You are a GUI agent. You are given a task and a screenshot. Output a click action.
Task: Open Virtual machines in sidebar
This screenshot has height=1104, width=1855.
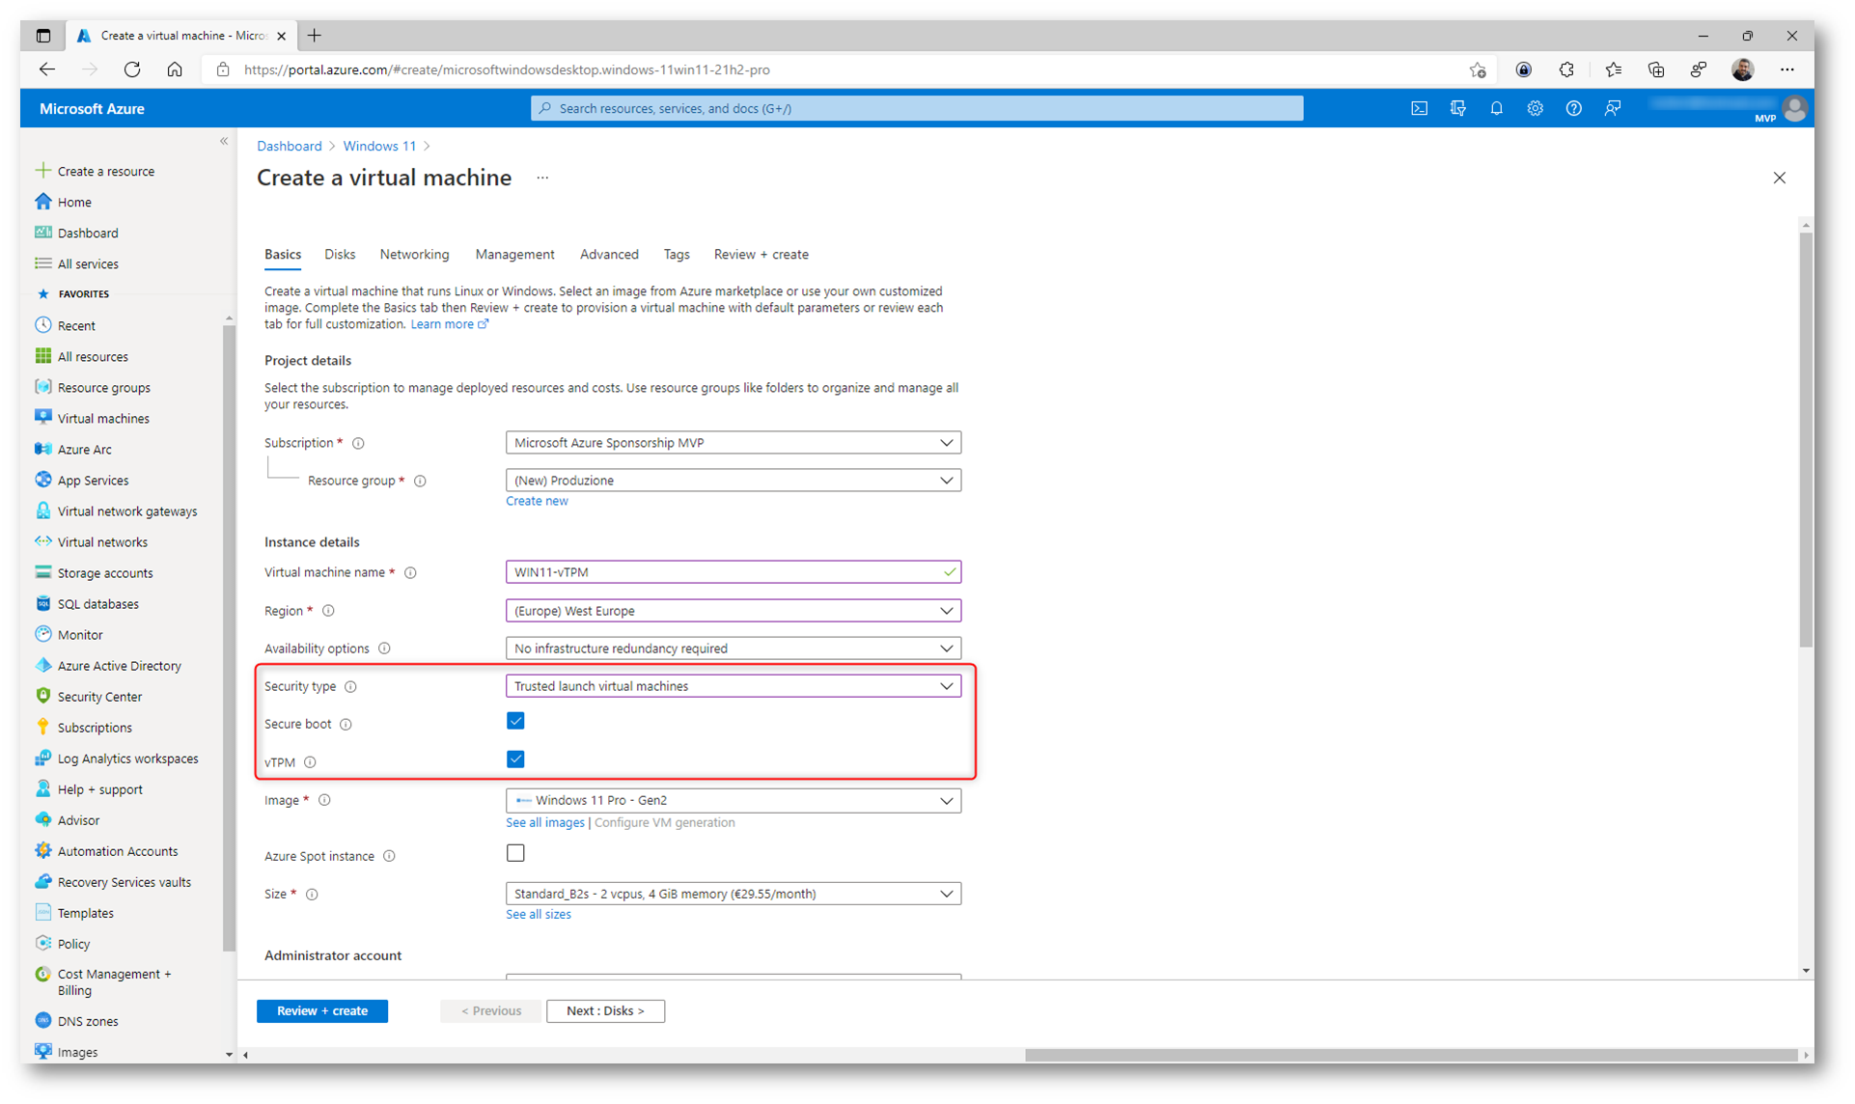pos(103,418)
